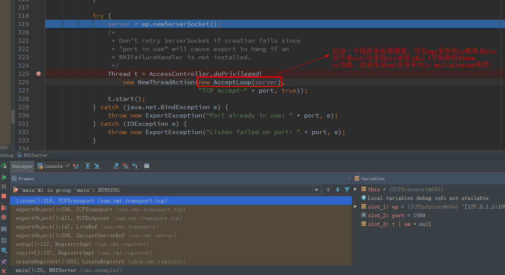Select the "main"@1 RUNNING thread combo box
This screenshot has width=505, height=275.
(166, 190)
